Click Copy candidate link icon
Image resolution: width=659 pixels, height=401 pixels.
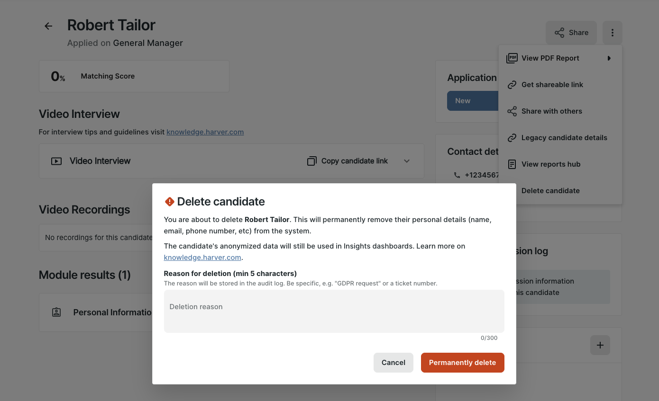tap(311, 161)
